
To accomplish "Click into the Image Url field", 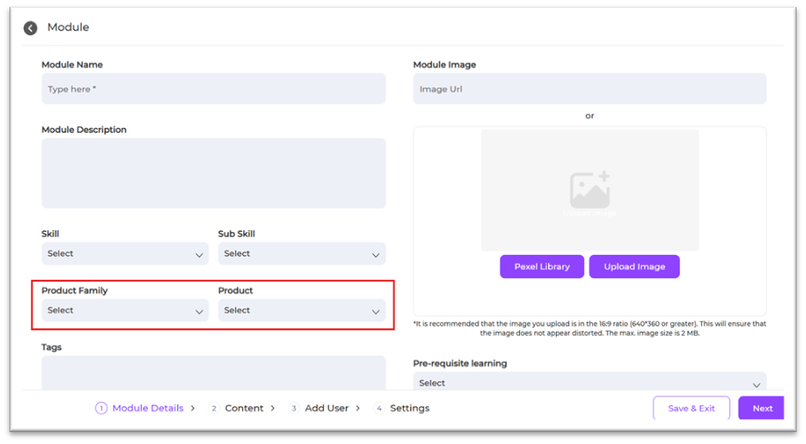I will point(589,89).
